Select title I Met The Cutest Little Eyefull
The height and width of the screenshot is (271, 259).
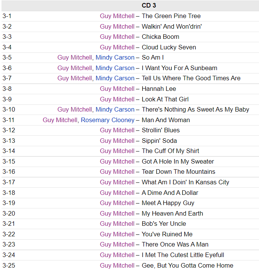tap(183, 255)
